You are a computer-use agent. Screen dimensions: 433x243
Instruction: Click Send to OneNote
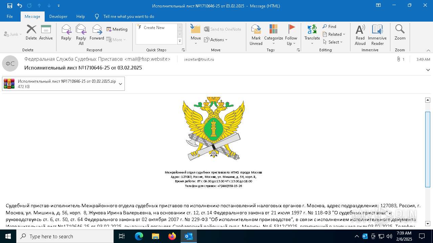tap(223, 29)
